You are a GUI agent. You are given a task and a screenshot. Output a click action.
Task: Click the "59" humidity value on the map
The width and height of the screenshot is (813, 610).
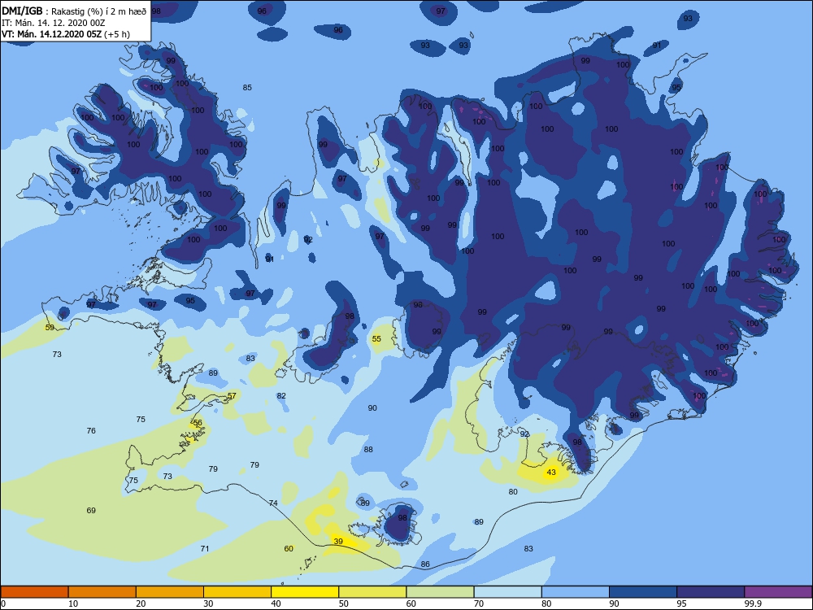click(x=50, y=327)
